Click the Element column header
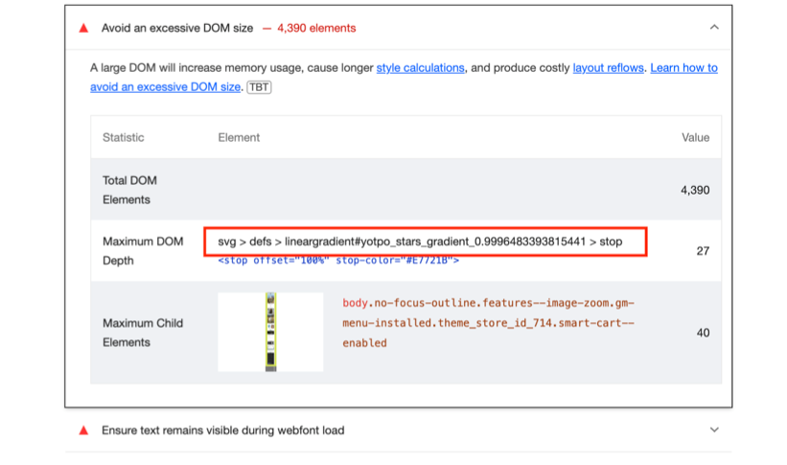This screenshot has width=787, height=465. click(x=239, y=138)
